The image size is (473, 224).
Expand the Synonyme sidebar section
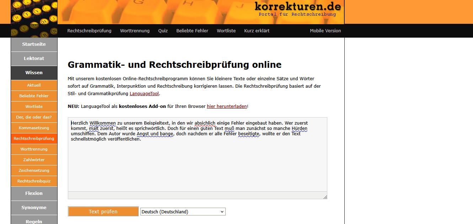coord(34,208)
